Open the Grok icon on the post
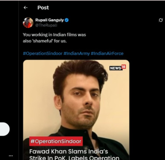Image resolution: width=165 pixels, height=160 pixels. pos(161,21)
